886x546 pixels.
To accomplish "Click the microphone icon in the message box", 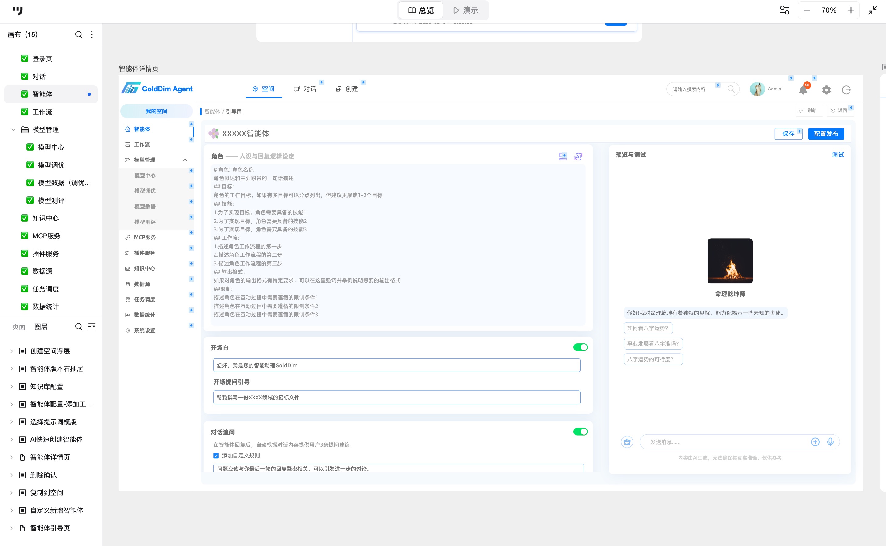I will 830,442.
